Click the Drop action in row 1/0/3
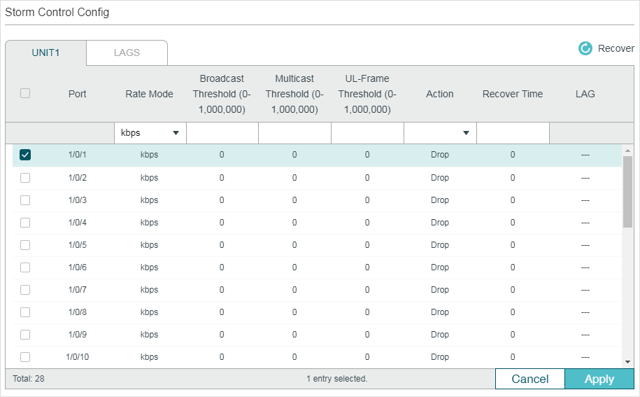640x397 pixels. [x=439, y=200]
